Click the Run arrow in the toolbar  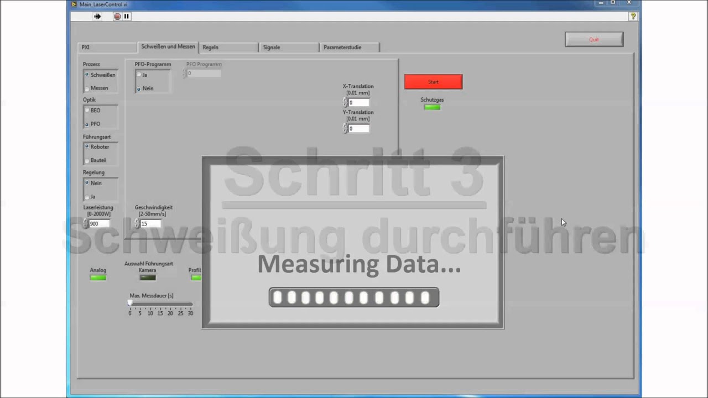[97, 17]
